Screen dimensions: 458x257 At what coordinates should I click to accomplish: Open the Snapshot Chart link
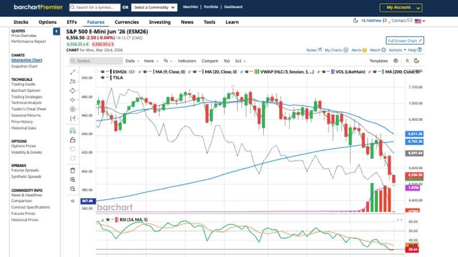[24, 66]
